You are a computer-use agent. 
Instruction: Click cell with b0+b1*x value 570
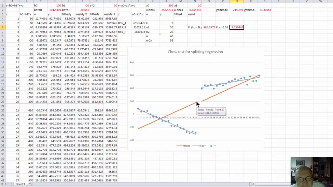click(26, 180)
